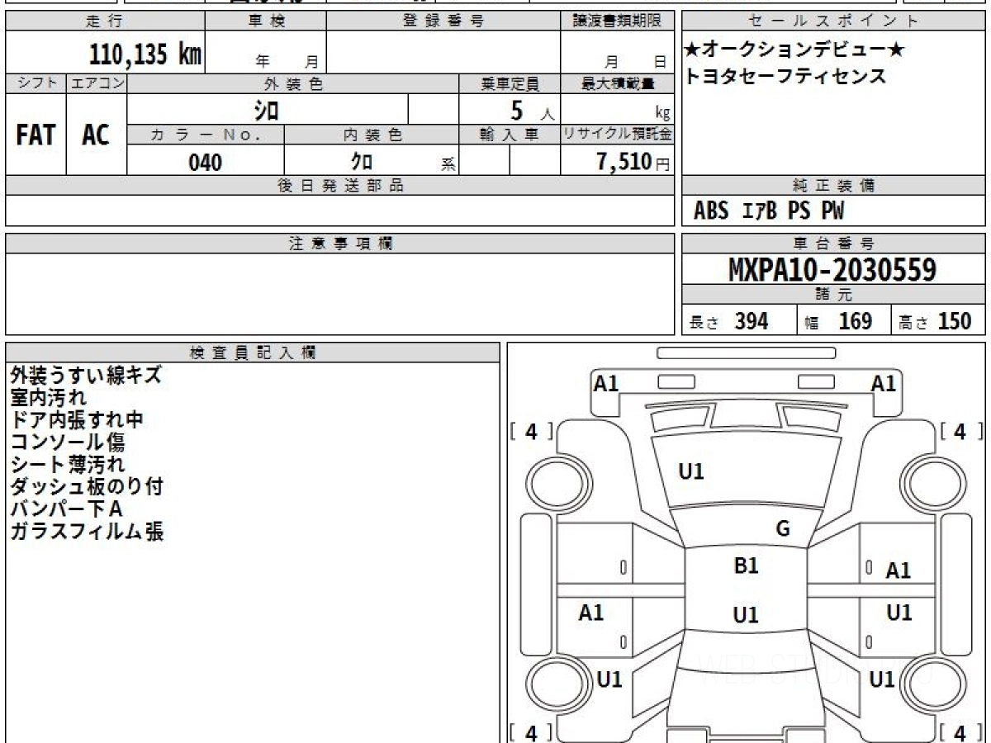Image resolution: width=991 pixels, height=743 pixels.
Task: Select the 走行 column header
Action: [x=105, y=21]
